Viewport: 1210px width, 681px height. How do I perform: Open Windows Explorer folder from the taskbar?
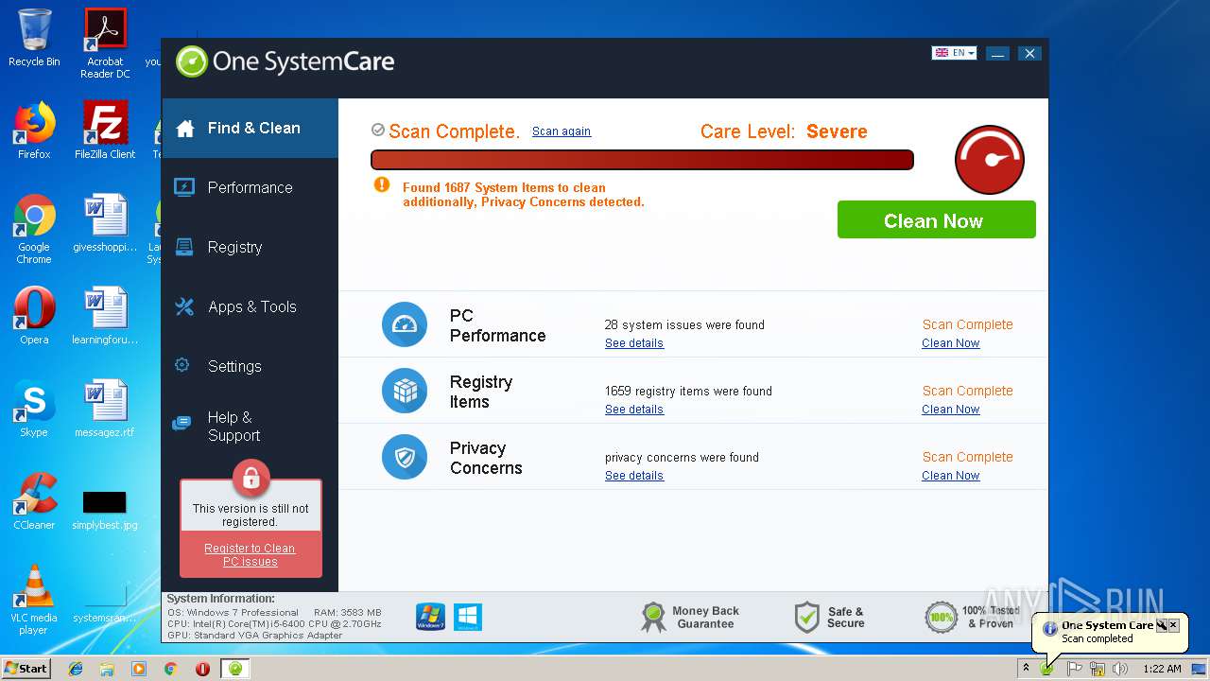point(107,669)
